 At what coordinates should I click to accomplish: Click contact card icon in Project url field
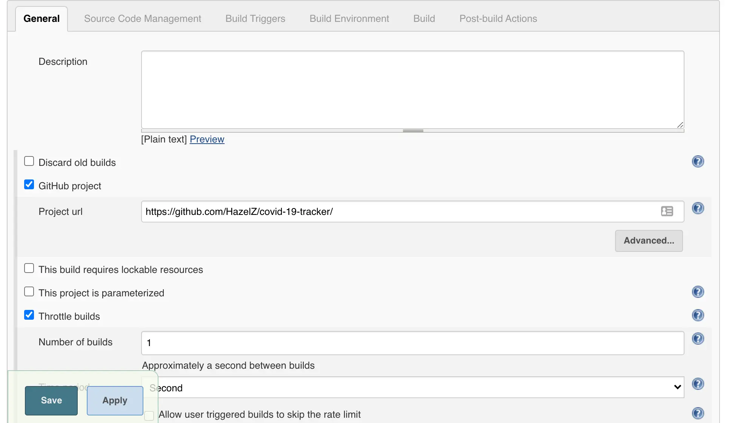pyautogui.click(x=667, y=211)
